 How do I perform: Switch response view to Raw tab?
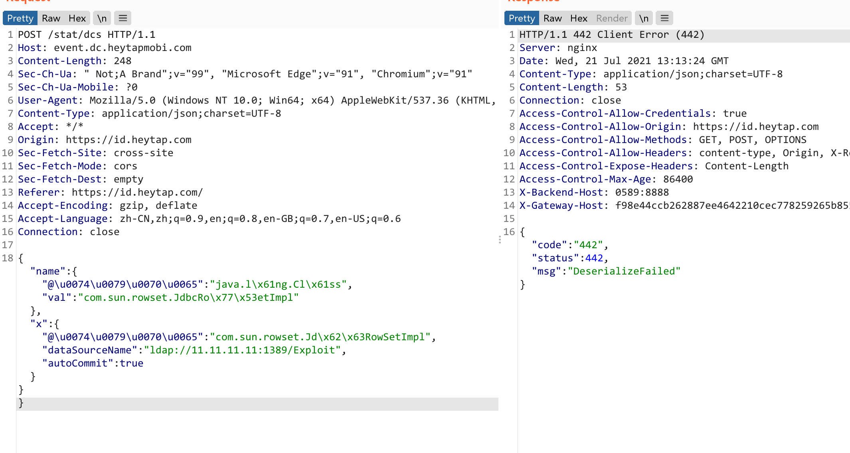pos(553,18)
